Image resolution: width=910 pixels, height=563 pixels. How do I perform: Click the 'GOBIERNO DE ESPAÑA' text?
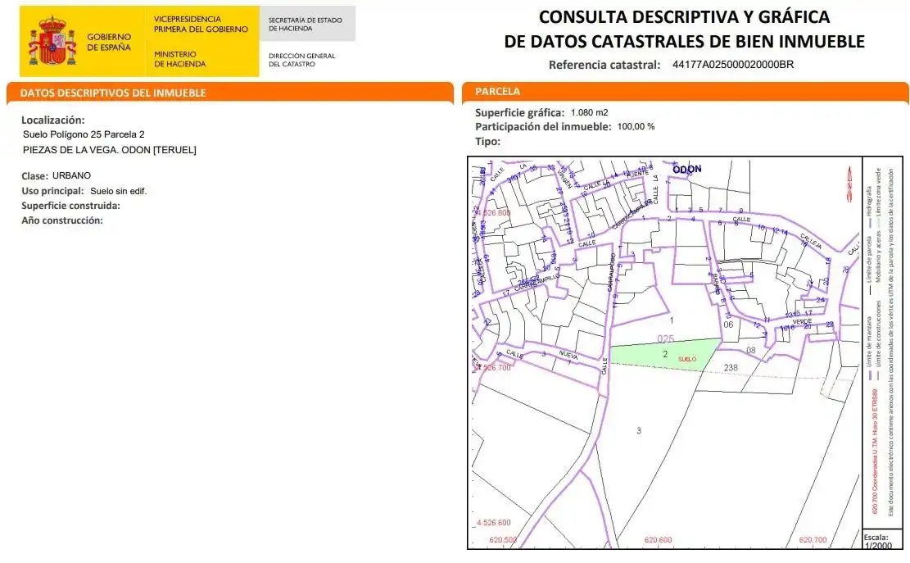109,42
